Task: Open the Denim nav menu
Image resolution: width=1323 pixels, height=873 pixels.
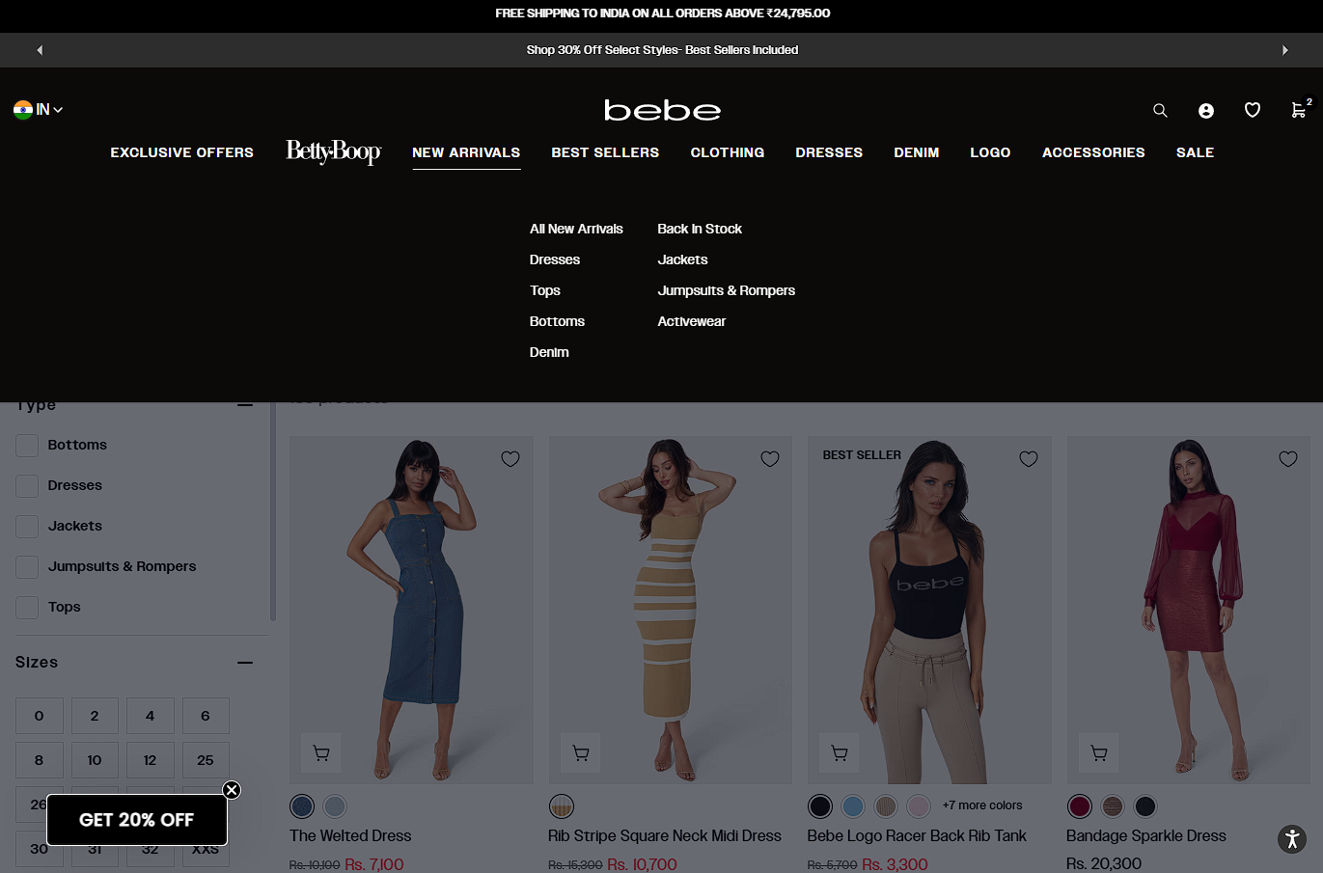Action: point(917,152)
